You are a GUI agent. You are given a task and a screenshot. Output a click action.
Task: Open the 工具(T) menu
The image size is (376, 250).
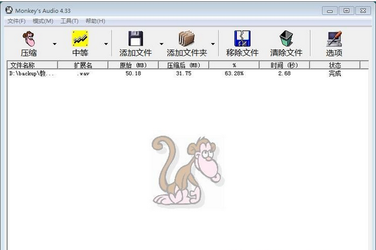[x=70, y=21]
